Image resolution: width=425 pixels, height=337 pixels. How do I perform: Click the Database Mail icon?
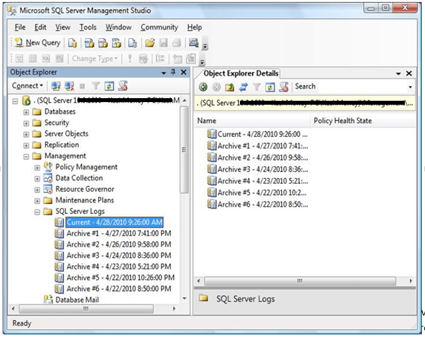(x=48, y=300)
